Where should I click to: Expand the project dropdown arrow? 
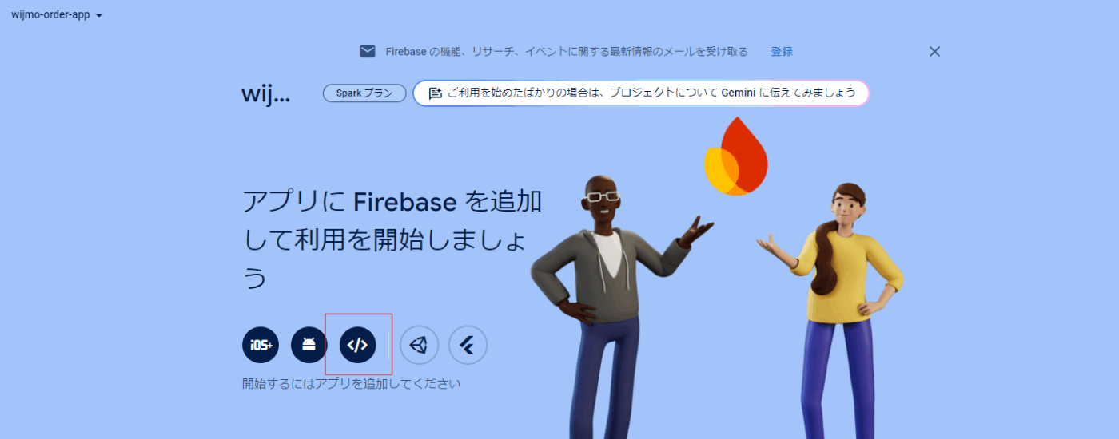(98, 15)
